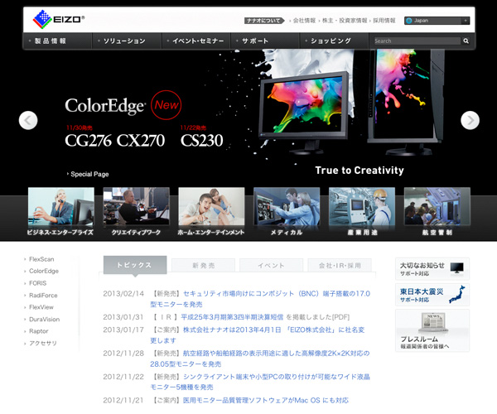Advance to next banner slide arrow

[470, 120]
